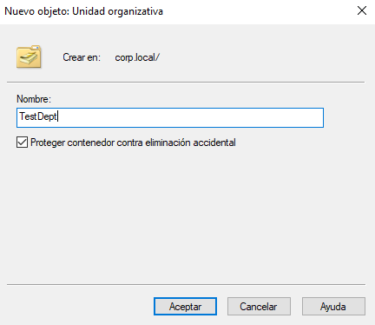Click the separator line below corp.local/
The height and width of the screenshot is (325, 375).
[186, 83]
